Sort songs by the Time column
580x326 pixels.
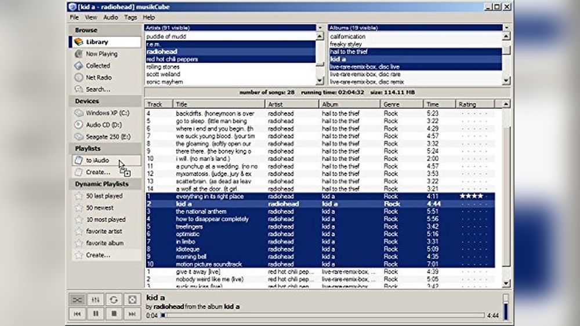[x=439, y=104]
